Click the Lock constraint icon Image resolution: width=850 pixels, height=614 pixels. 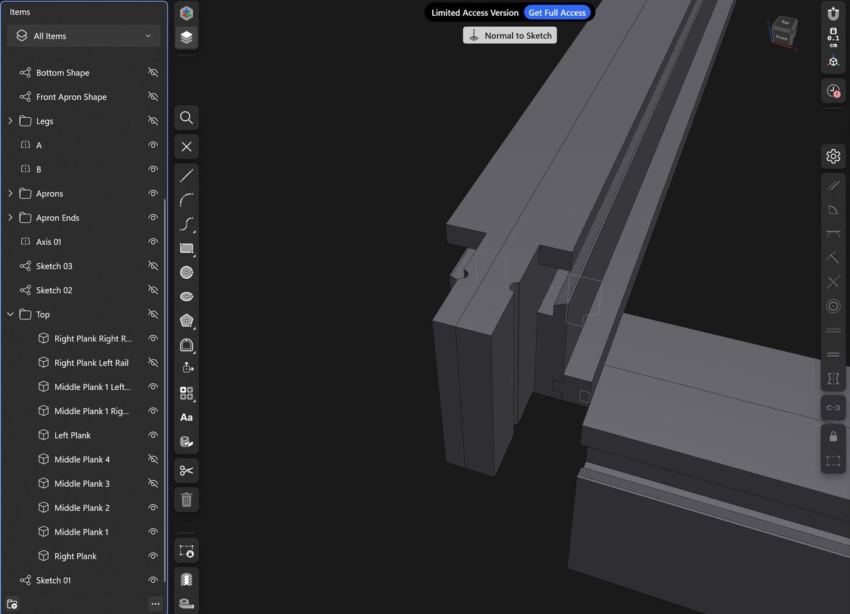click(x=834, y=437)
